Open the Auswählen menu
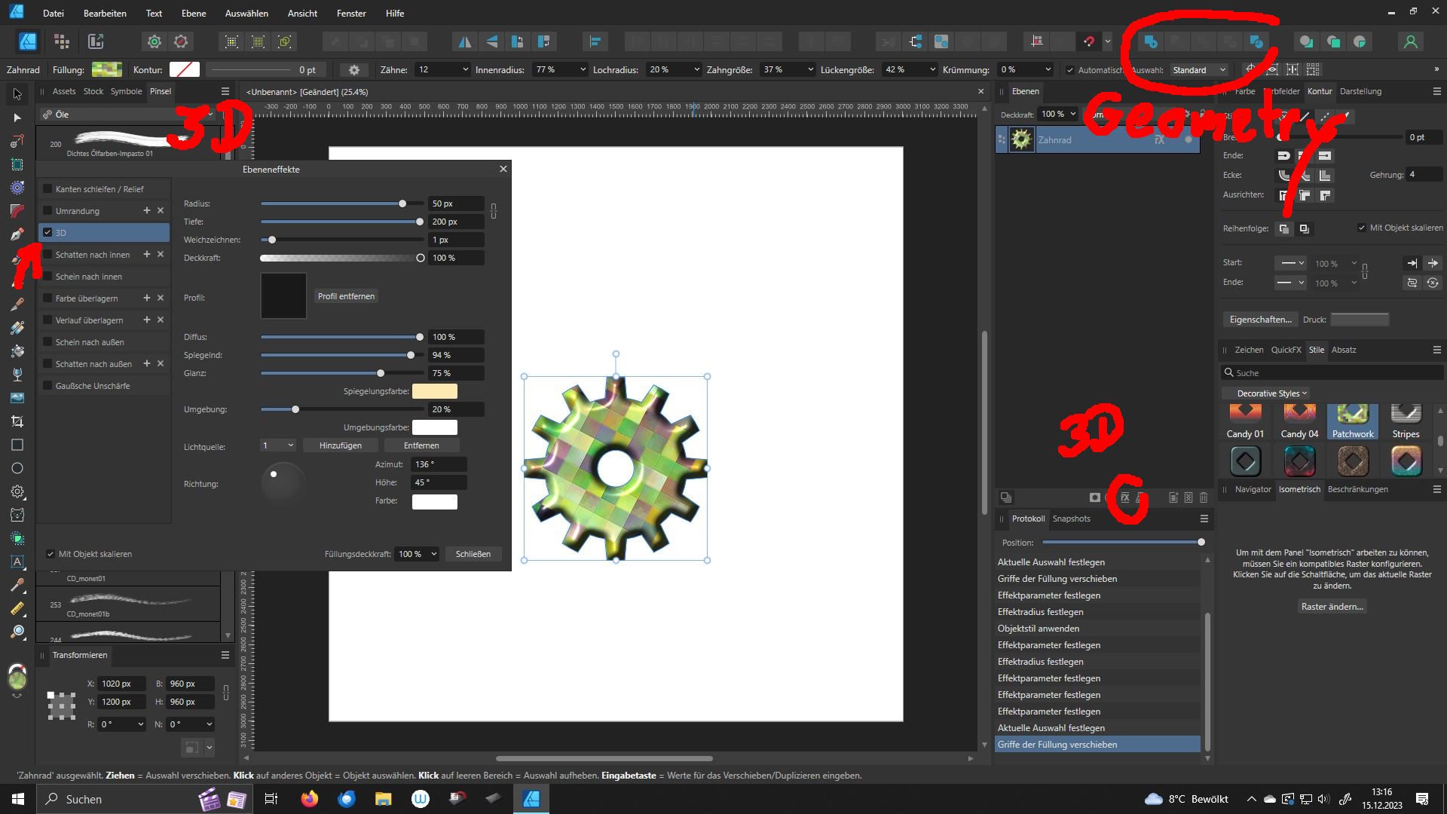The height and width of the screenshot is (814, 1447). pos(246,14)
